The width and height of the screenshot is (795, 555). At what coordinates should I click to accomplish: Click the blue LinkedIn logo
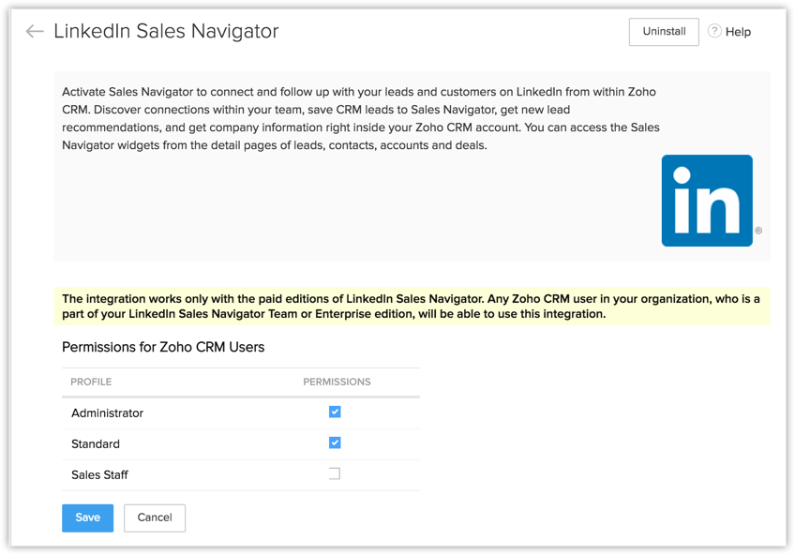click(x=707, y=201)
